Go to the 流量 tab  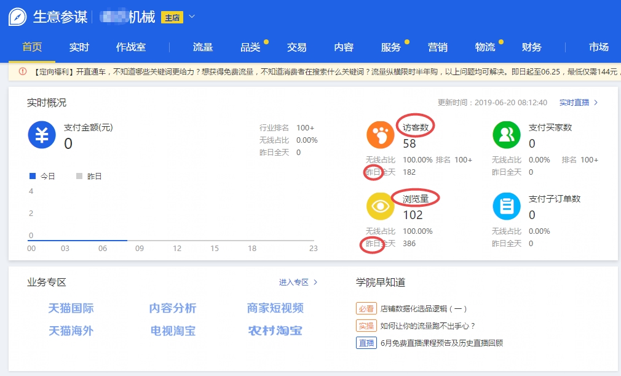point(203,47)
